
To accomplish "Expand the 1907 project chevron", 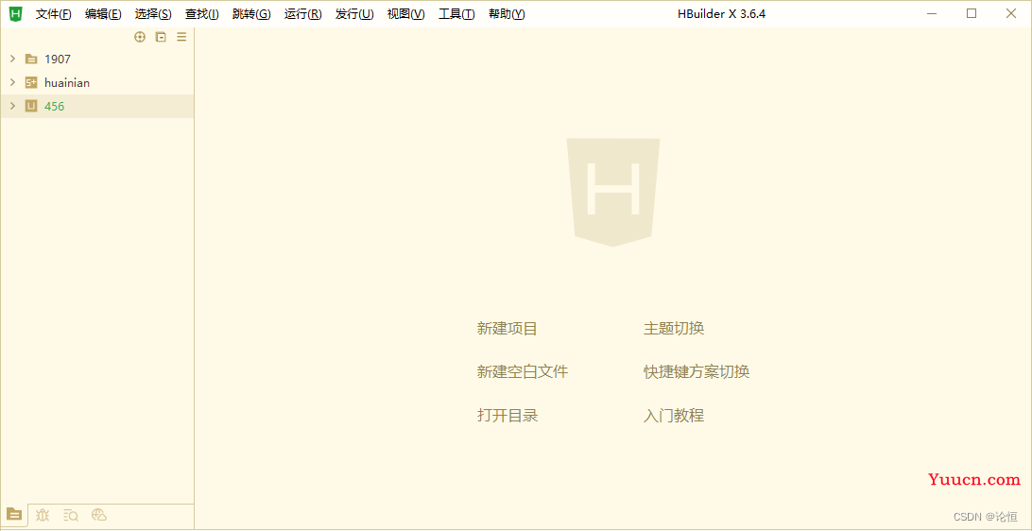I will (x=12, y=60).
